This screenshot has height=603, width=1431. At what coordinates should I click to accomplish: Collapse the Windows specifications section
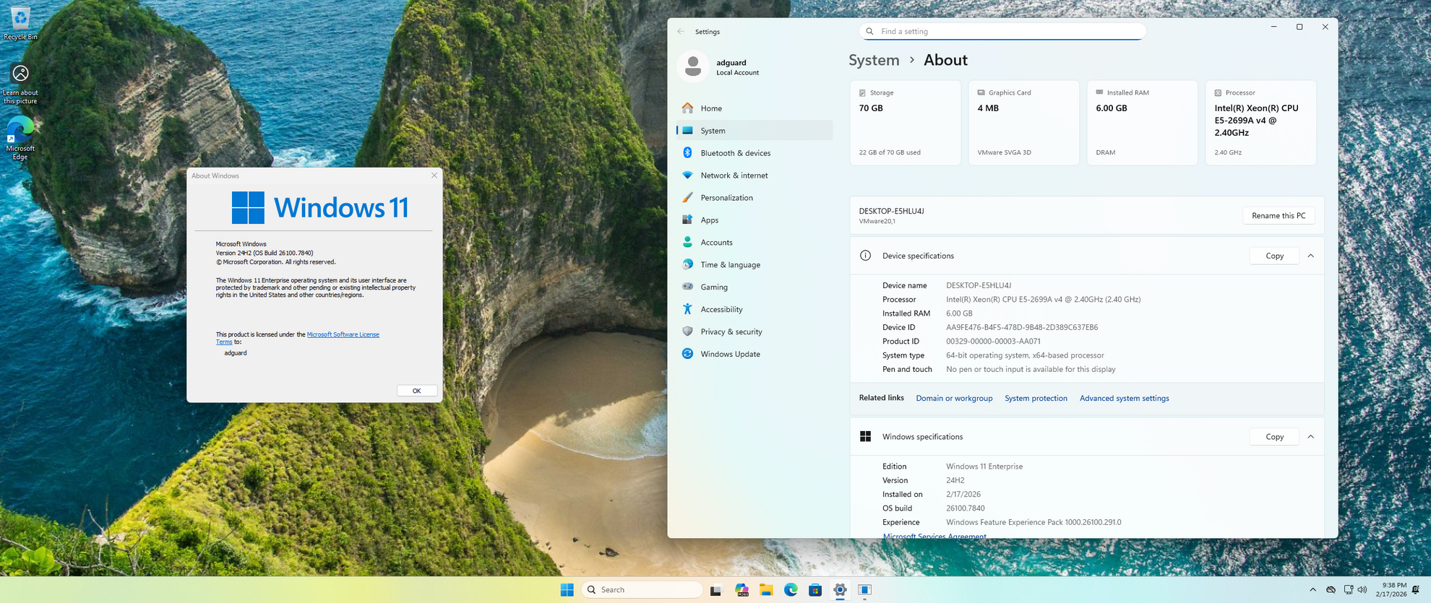1310,437
